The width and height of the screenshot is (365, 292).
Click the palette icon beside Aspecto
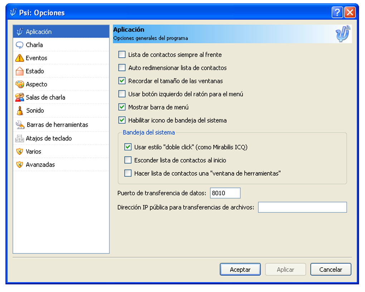click(20, 84)
